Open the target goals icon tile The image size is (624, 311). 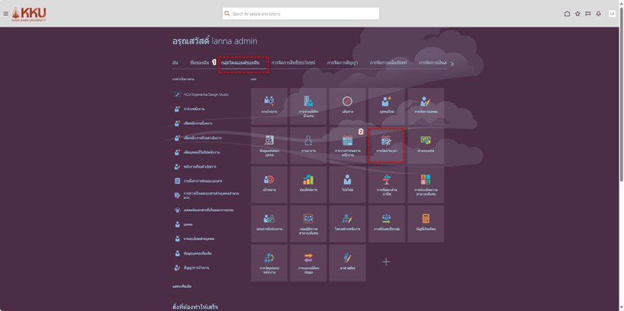click(x=269, y=184)
